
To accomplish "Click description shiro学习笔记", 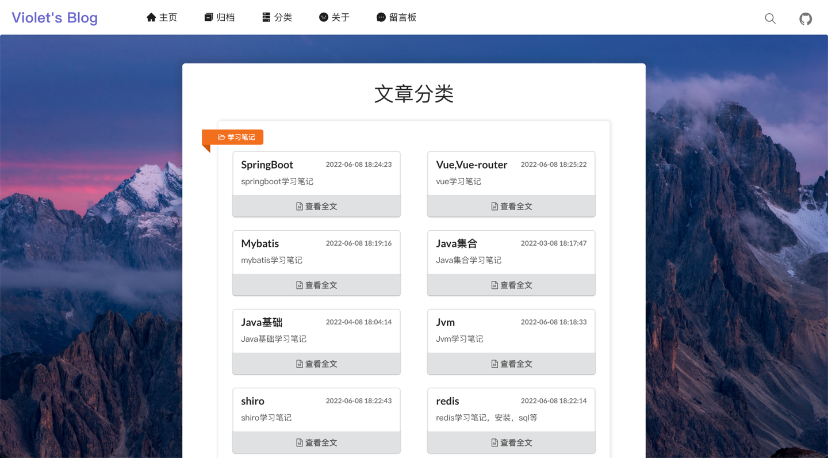I will (x=266, y=418).
